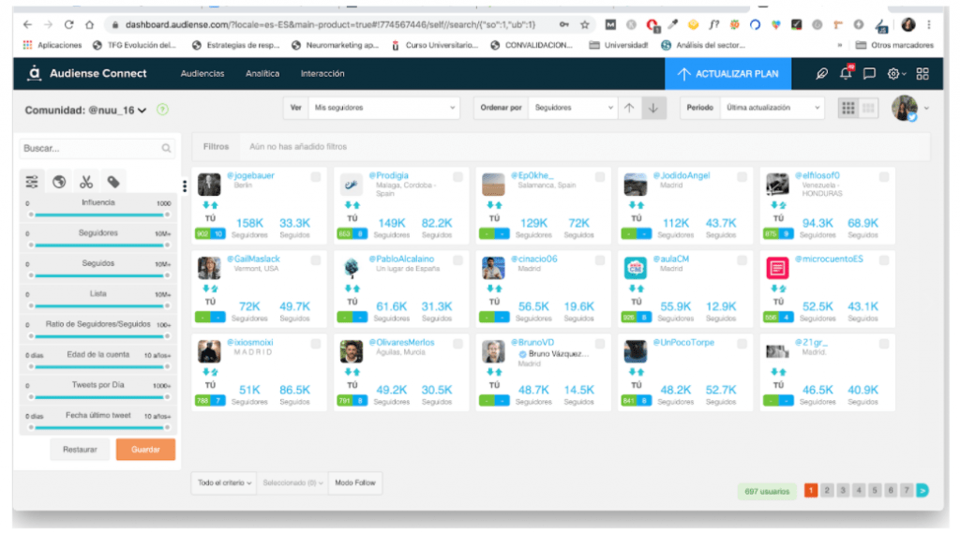Switch to compact grid view icon
The image size is (960, 534).
[x=847, y=109]
